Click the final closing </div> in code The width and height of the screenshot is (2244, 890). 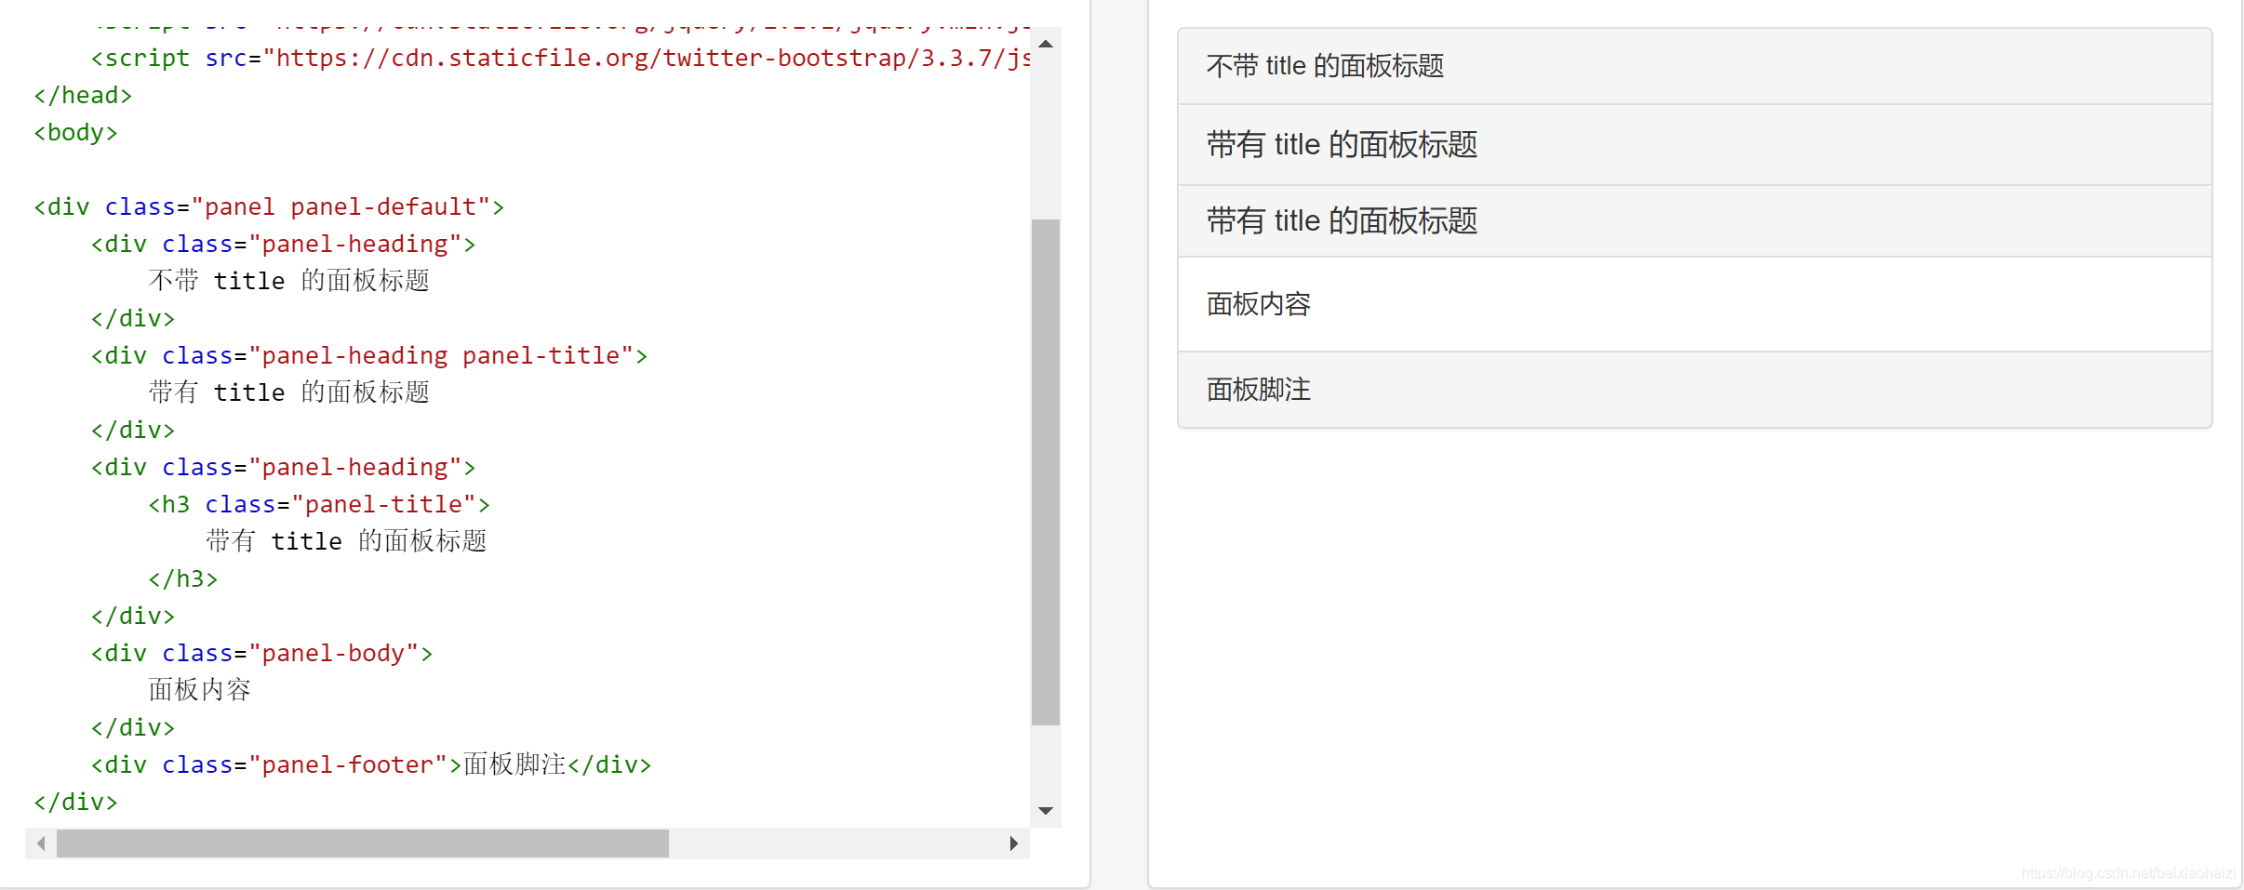tap(75, 802)
